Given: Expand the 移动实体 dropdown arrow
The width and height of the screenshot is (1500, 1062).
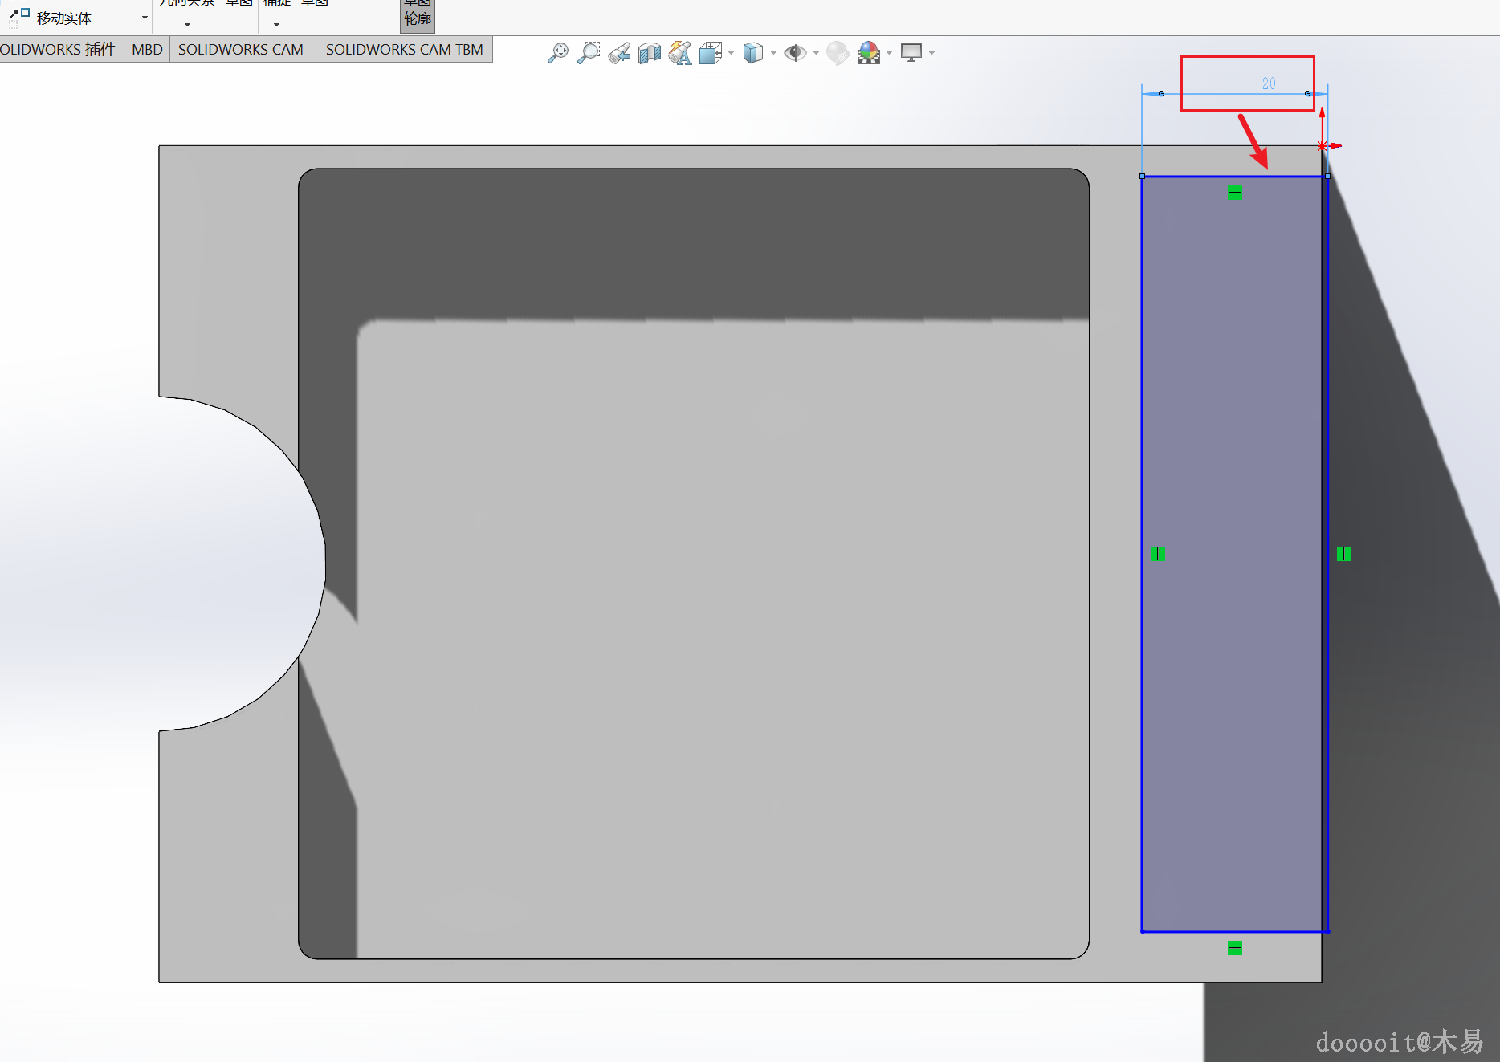Looking at the screenshot, I should click(145, 18).
